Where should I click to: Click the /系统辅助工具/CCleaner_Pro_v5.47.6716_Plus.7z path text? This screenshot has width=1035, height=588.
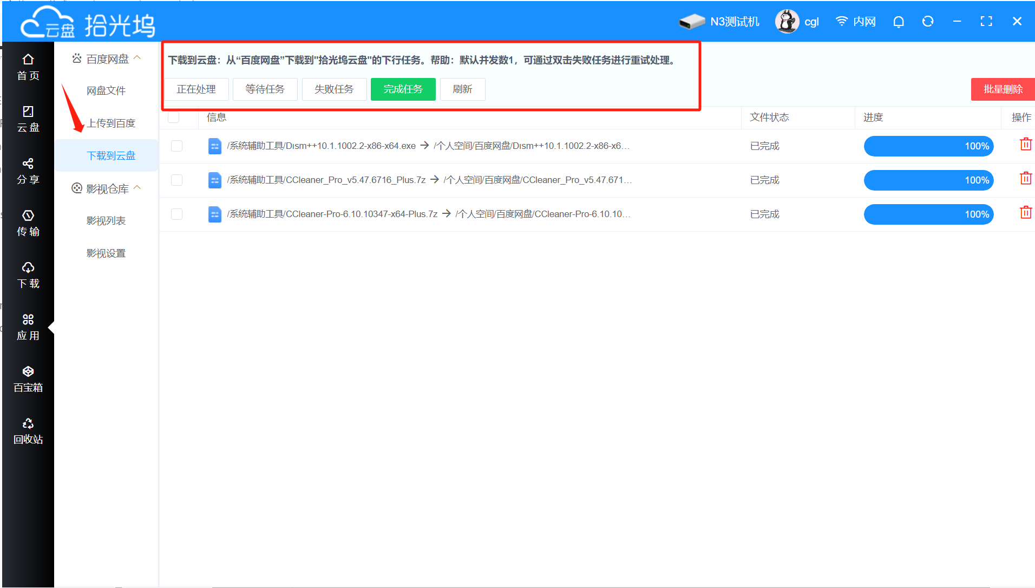coord(326,180)
